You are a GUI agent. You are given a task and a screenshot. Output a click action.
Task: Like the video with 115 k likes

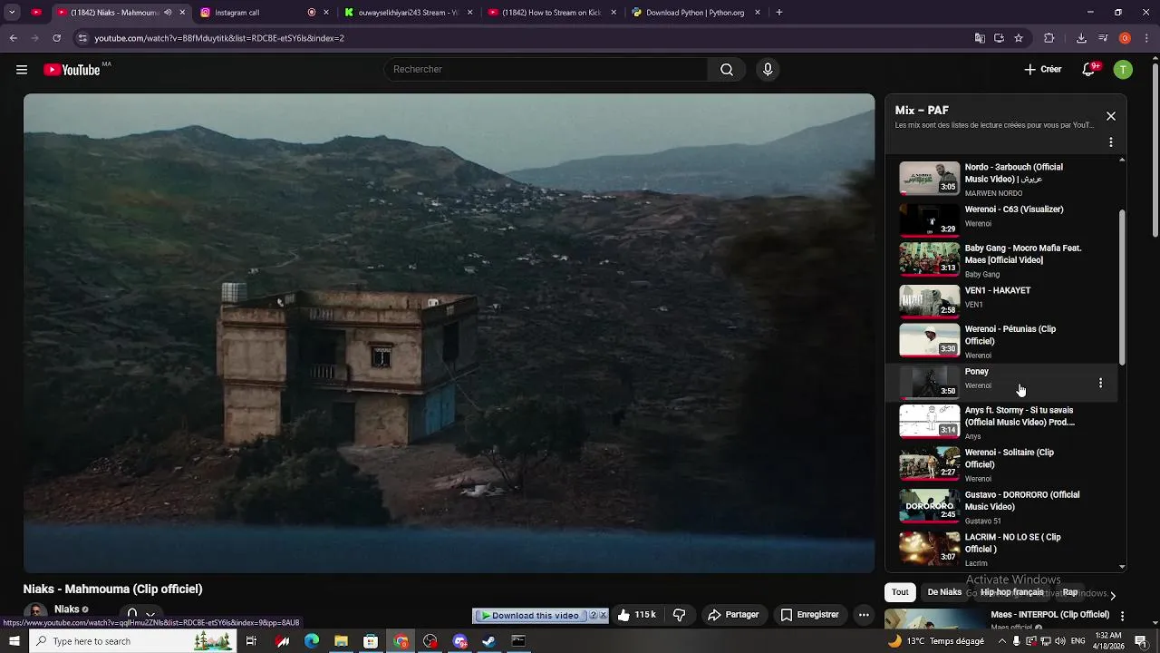pos(636,615)
